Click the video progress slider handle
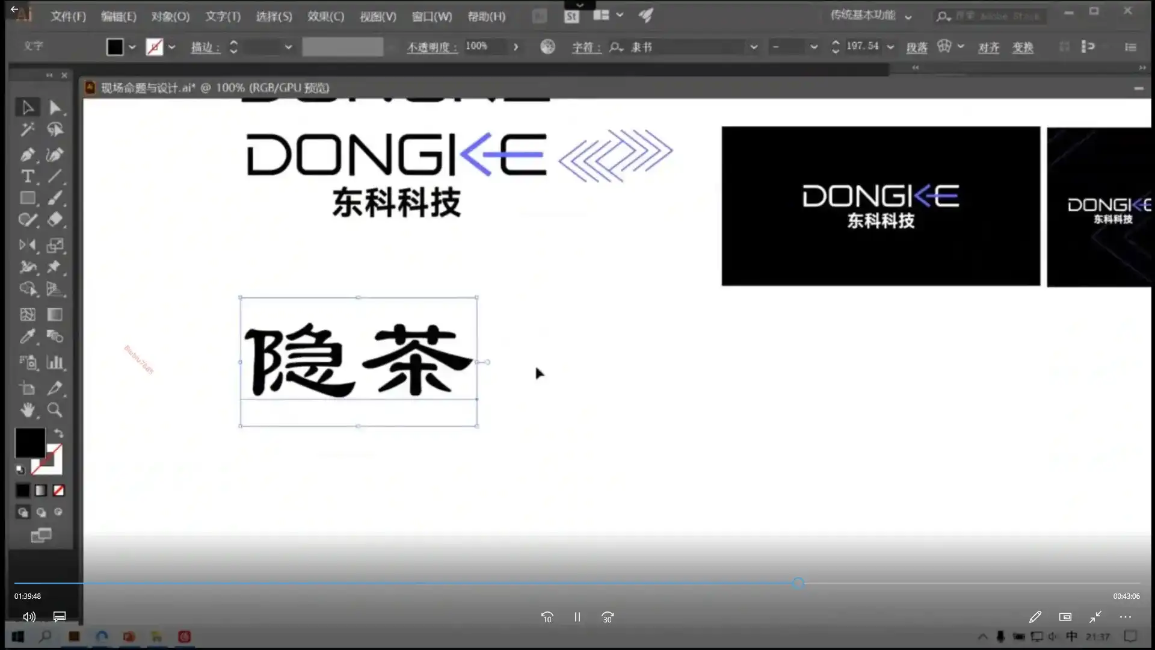Image resolution: width=1155 pixels, height=650 pixels. (x=798, y=583)
